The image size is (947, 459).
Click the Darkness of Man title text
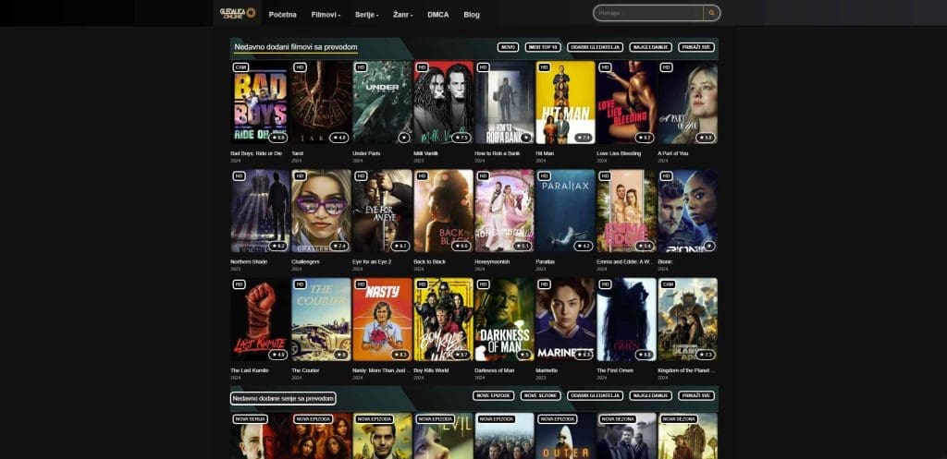[x=494, y=371]
